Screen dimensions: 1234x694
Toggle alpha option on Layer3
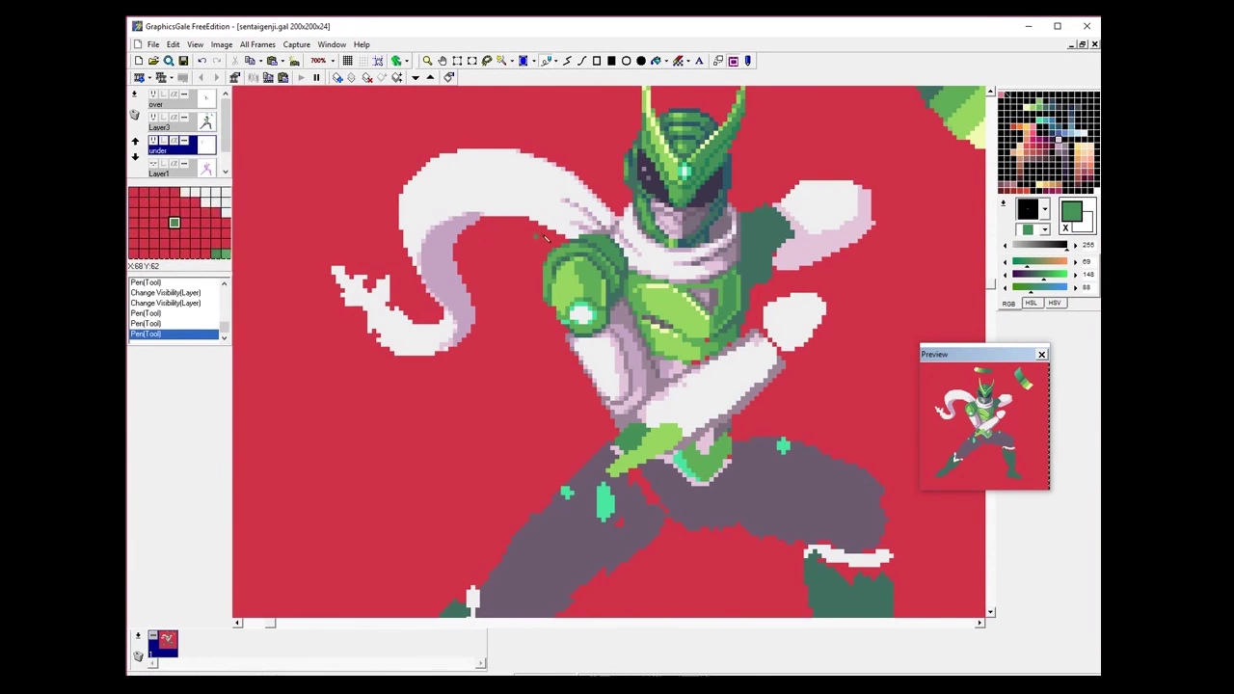[174, 118]
